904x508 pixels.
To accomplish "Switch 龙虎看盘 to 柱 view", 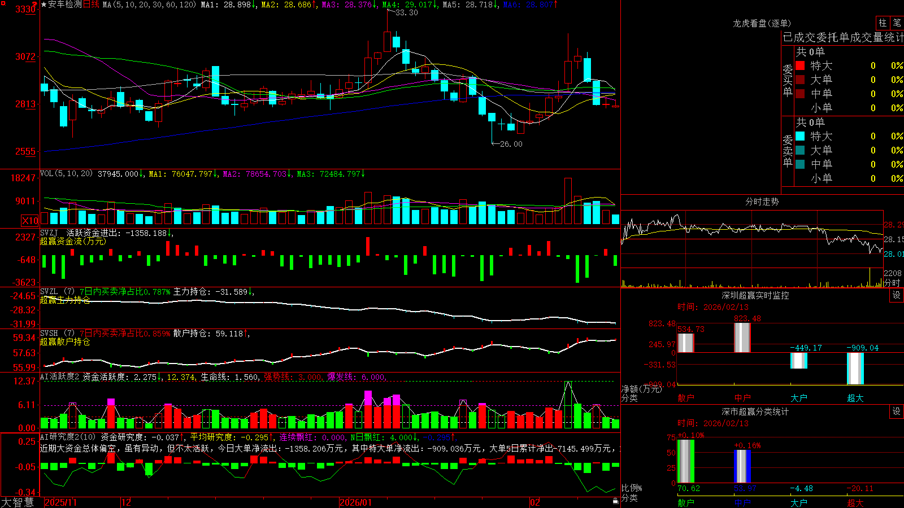I will click(883, 23).
